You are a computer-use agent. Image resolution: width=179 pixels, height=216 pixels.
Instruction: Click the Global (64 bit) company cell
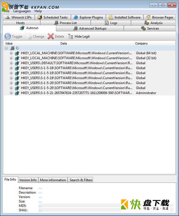[x=146, y=53]
